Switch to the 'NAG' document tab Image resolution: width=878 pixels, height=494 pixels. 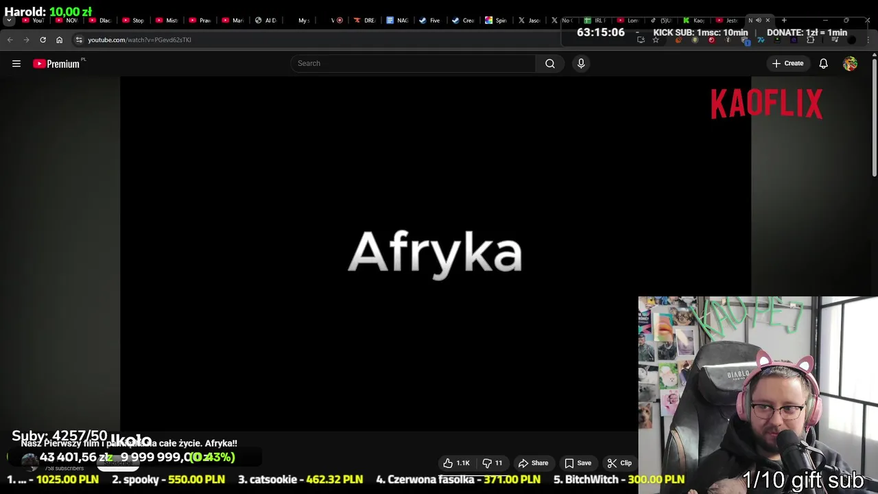[x=397, y=20]
